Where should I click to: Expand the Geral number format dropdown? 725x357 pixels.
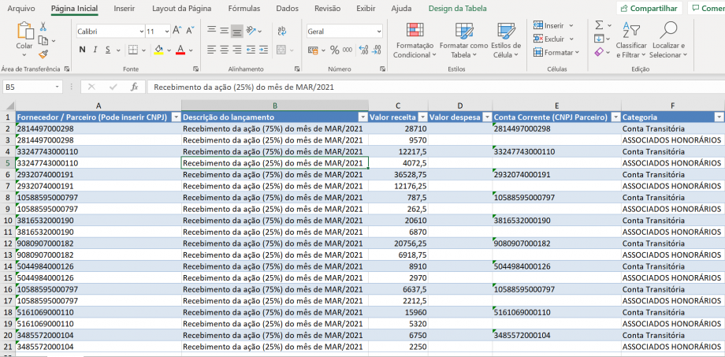377,32
